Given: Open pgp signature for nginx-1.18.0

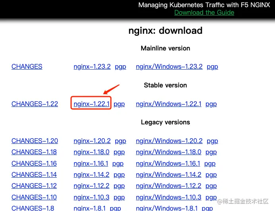Looking at the screenshot, I should tap(119, 153).
